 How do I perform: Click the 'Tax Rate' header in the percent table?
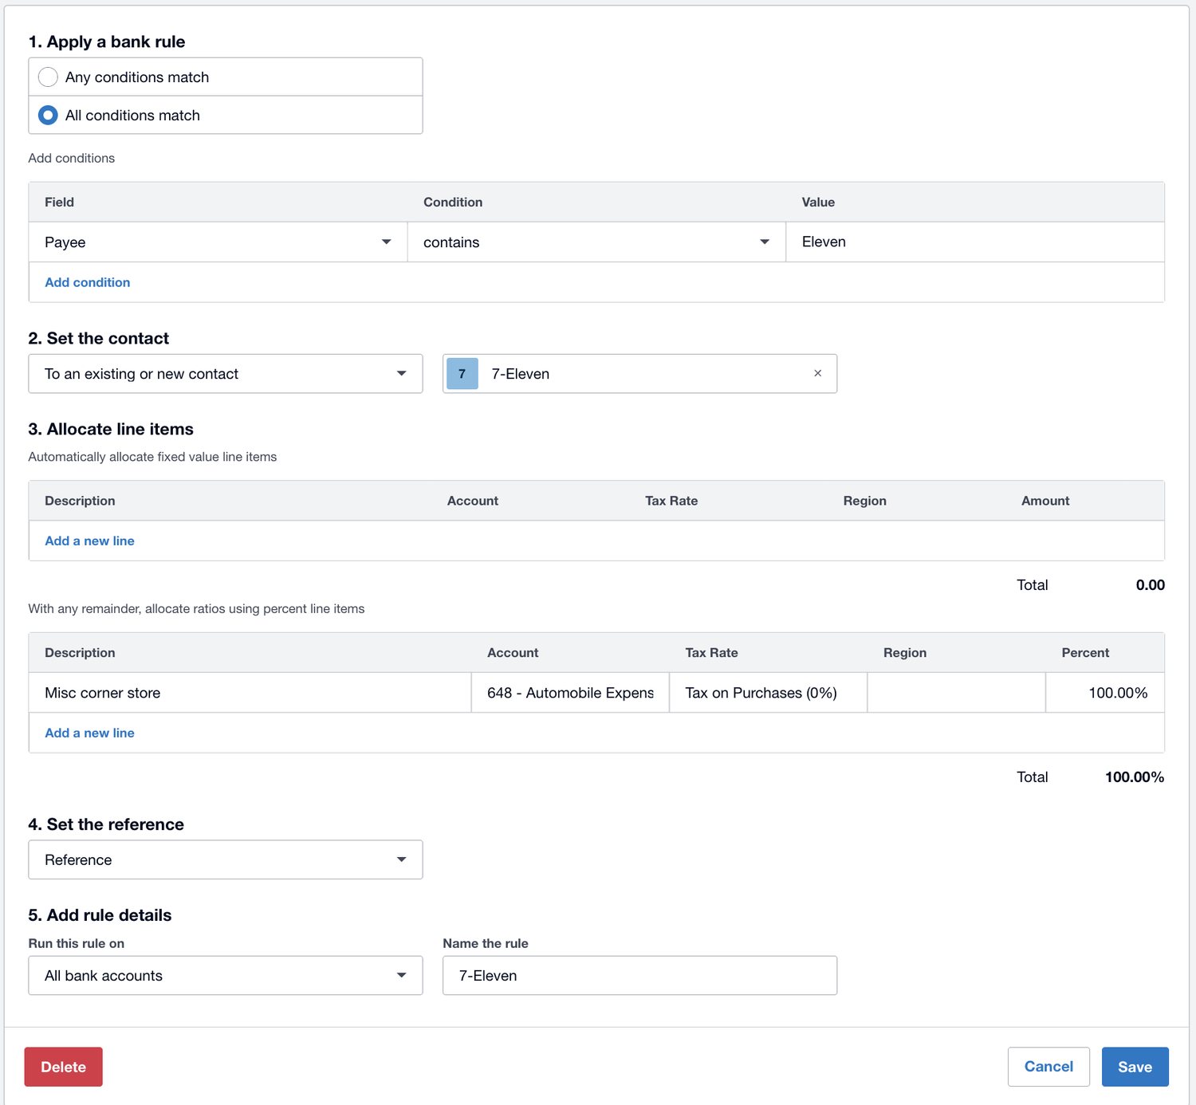pos(711,653)
